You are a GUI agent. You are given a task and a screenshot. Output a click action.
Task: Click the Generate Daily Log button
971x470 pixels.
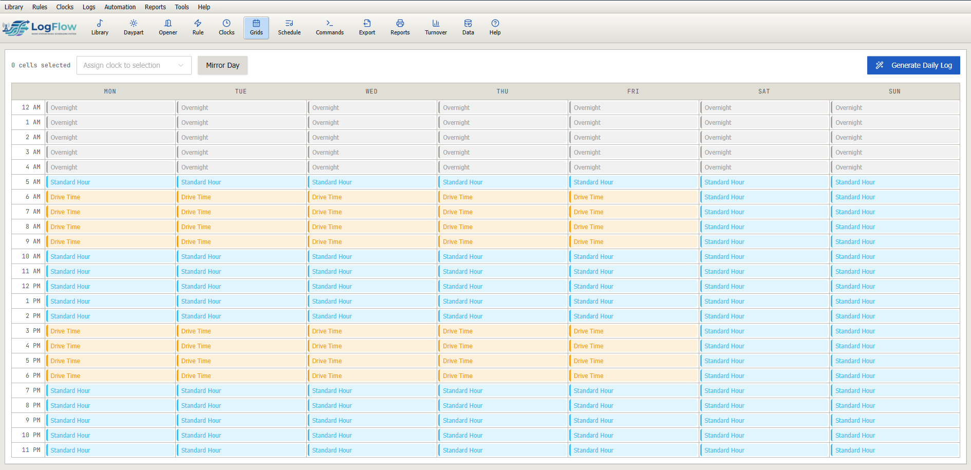913,65
